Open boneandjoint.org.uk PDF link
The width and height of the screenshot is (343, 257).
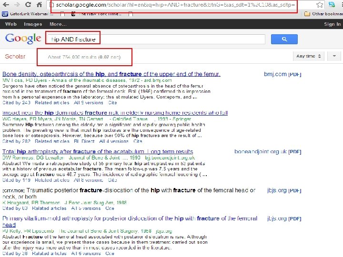click(268, 151)
